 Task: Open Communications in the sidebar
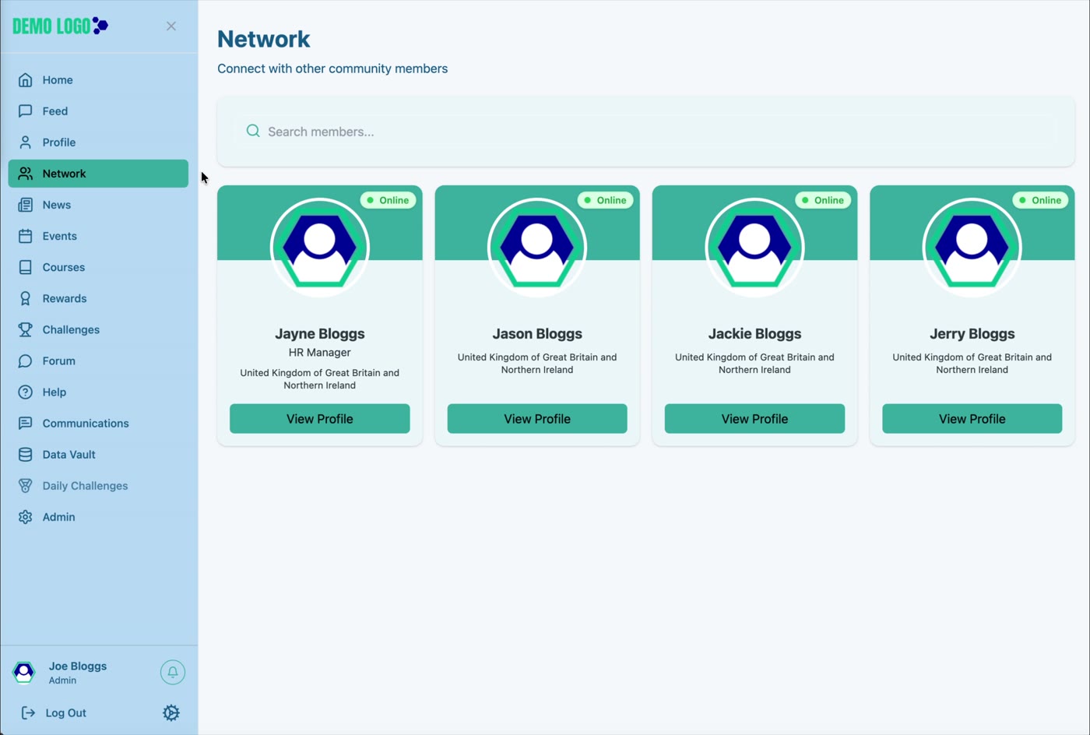click(98, 423)
